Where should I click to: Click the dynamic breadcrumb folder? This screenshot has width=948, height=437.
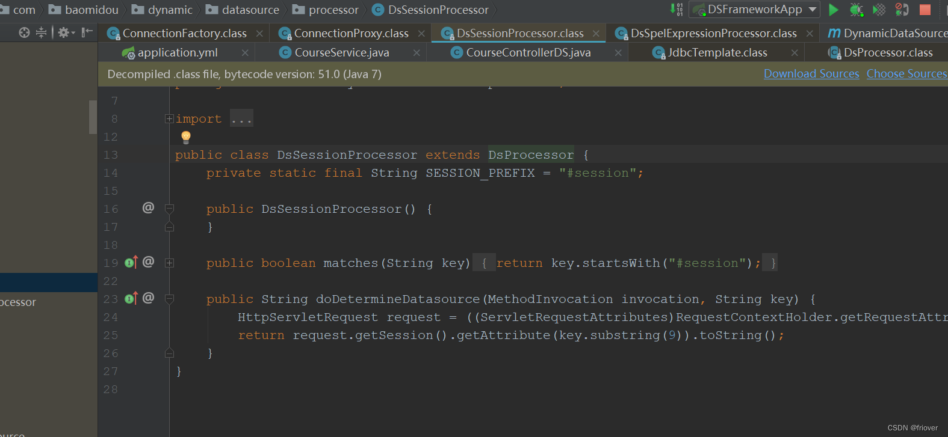163,10
